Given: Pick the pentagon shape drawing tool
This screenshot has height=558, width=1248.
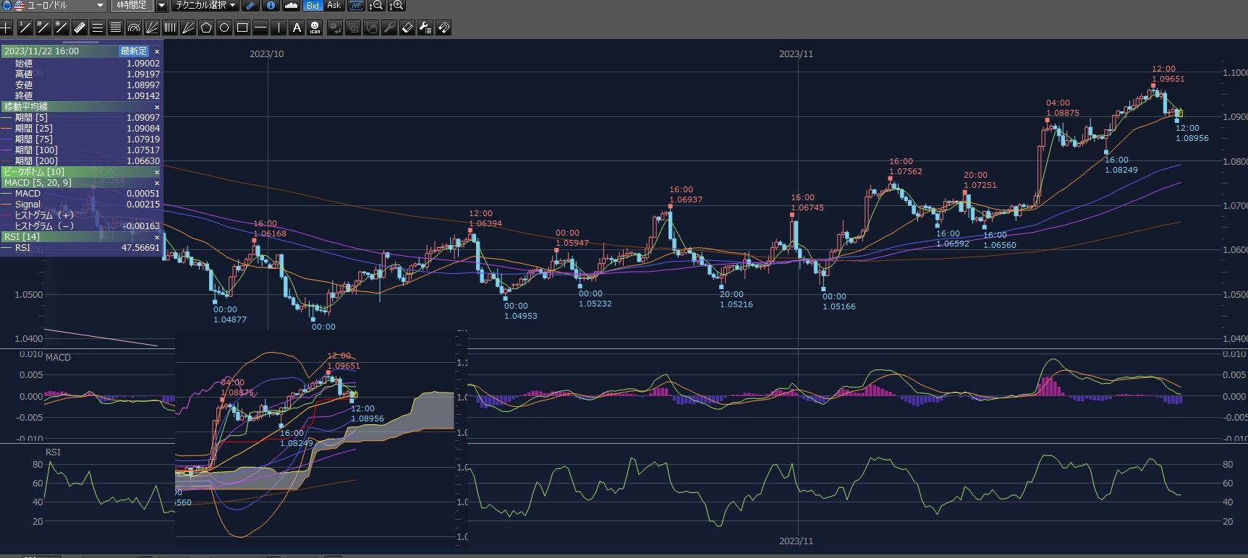Looking at the screenshot, I should point(206,28).
